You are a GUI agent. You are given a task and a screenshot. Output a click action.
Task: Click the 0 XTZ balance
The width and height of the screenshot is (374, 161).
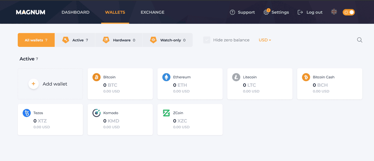tap(40, 121)
